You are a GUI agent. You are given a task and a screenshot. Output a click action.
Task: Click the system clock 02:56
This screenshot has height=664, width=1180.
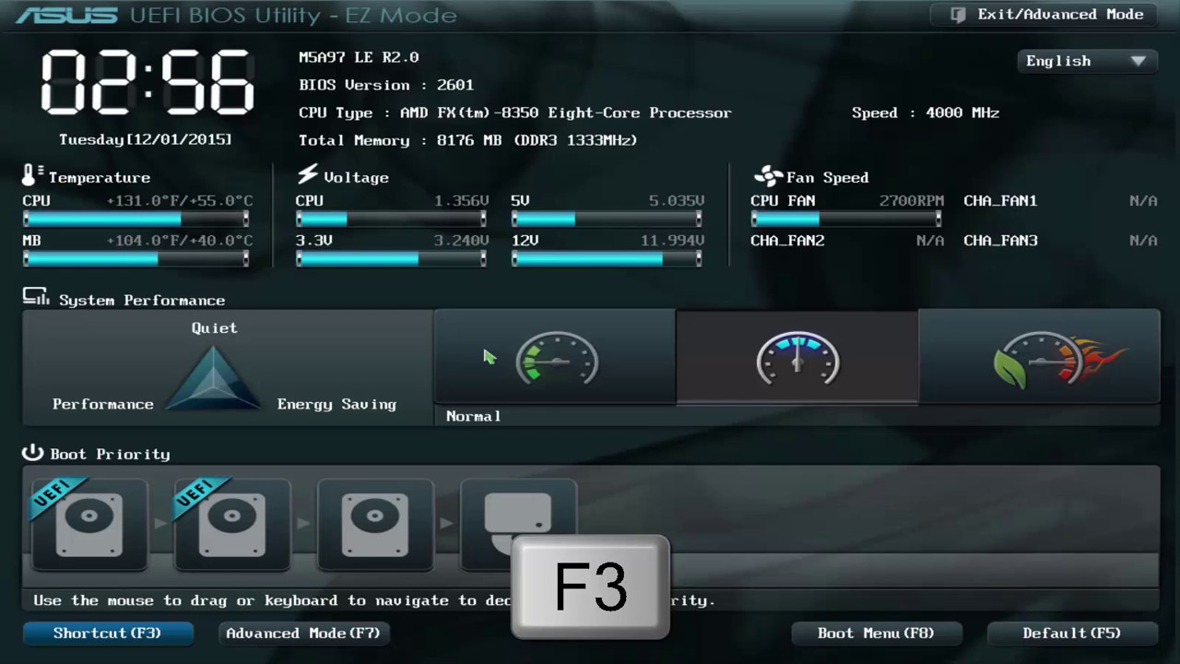(x=147, y=82)
